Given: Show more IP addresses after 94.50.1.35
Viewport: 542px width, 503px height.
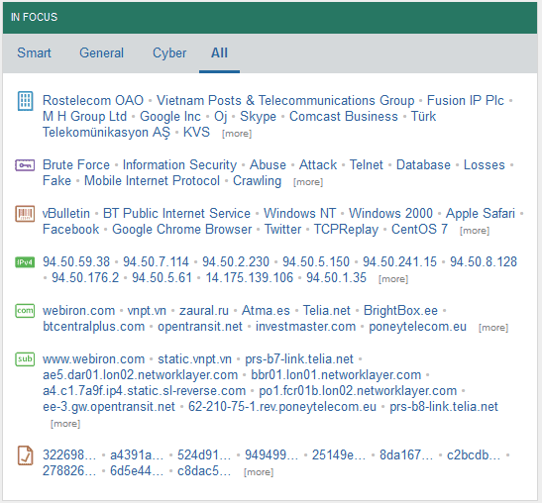Looking at the screenshot, I should (x=393, y=279).
